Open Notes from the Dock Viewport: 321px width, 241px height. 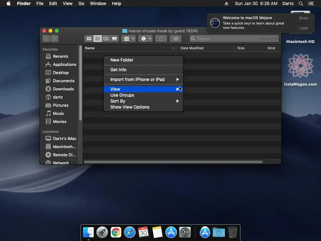tap(157, 233)
